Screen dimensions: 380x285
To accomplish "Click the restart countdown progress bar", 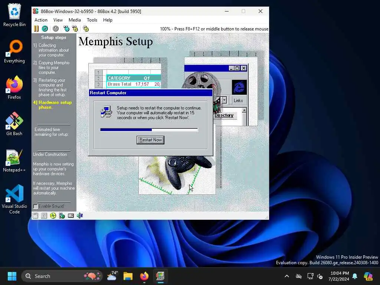I will pos(149,130).
